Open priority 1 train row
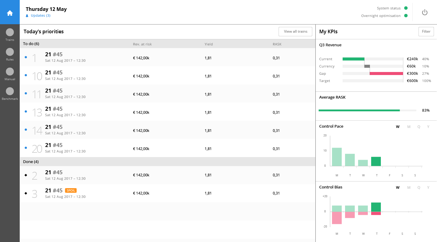Screen dimensions: 437x242 (x=168, y=57)
